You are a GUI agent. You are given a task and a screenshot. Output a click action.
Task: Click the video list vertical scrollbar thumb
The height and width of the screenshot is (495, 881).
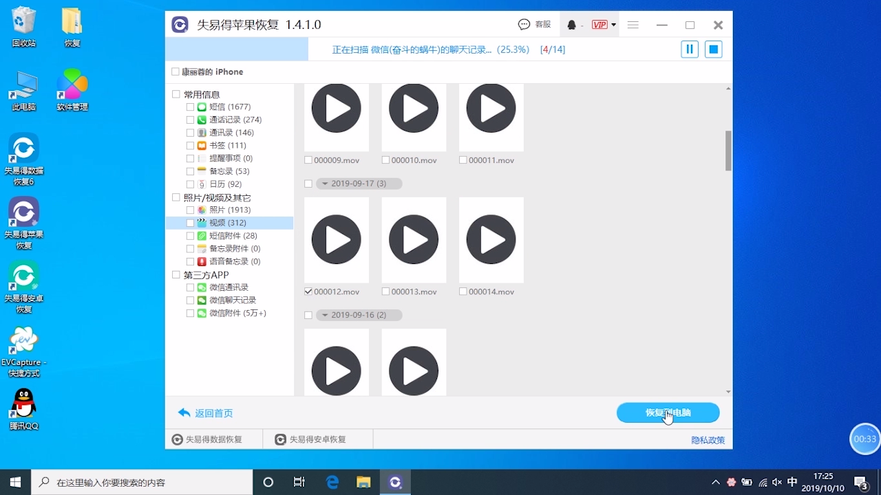(728, 151)
